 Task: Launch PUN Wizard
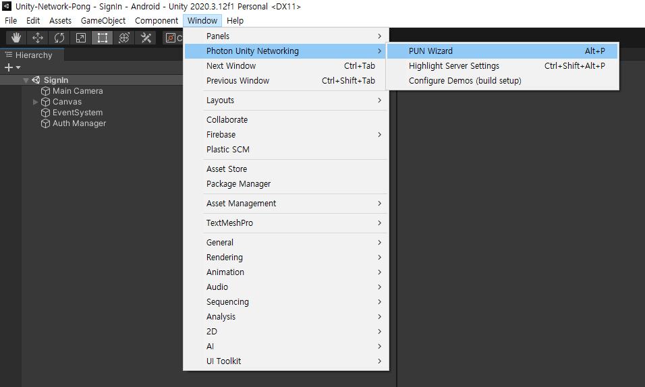coord(502,51)
